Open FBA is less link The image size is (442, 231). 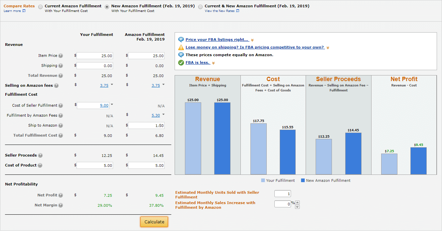pos(198,62)
